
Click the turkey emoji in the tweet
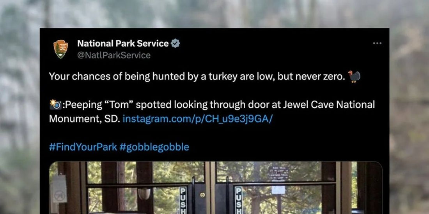[355, 77]
